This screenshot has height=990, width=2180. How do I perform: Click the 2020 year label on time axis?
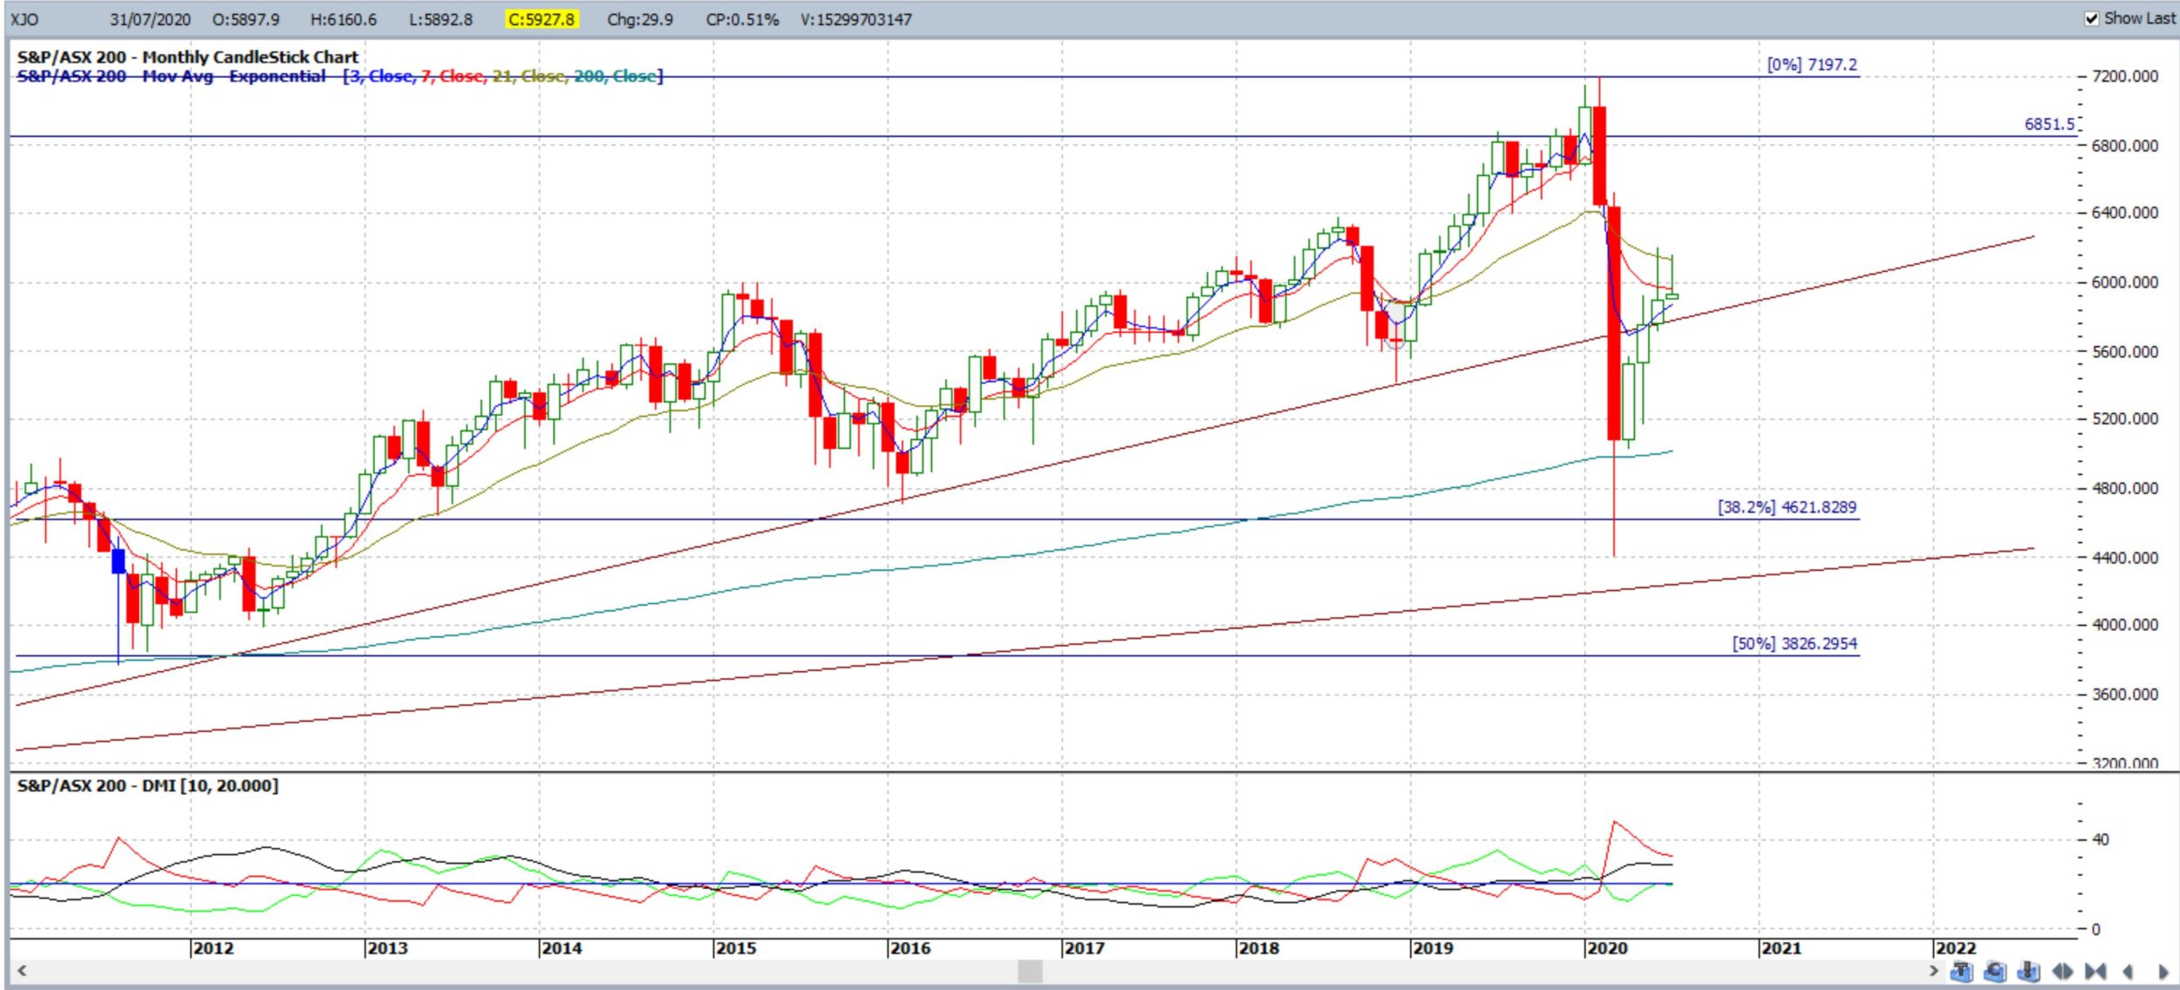tap(1607, 948)
